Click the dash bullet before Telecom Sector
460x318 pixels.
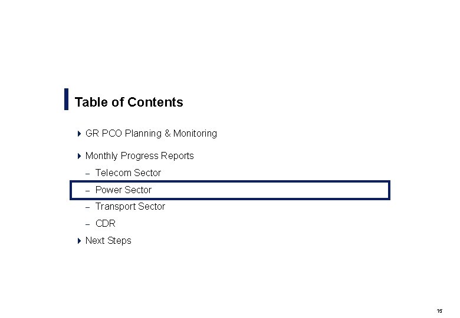coord(87,173)
